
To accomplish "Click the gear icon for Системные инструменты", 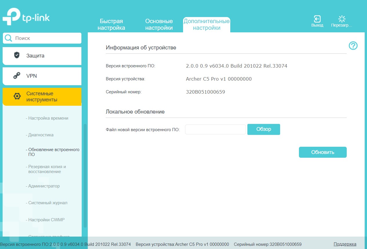I will 17,96.
